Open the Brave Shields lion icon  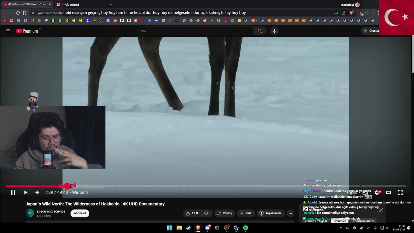pyautogui.click(x=352, y=13)
